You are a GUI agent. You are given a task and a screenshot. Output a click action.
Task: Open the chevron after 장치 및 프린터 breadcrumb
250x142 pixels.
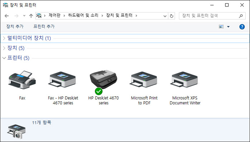136,16
